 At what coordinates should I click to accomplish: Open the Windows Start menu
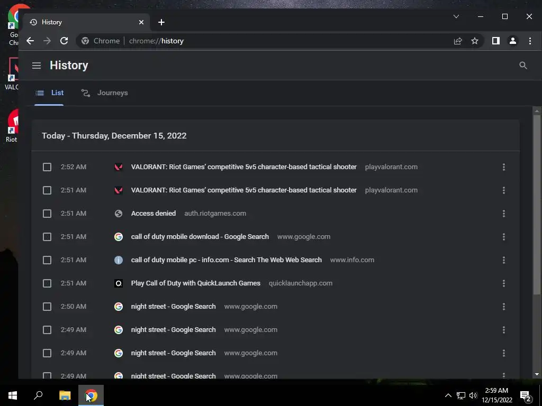pos(13,395)
